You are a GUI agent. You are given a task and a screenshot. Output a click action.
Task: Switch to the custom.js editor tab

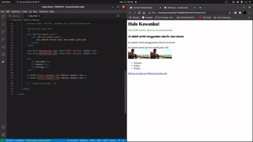[15, 16]
